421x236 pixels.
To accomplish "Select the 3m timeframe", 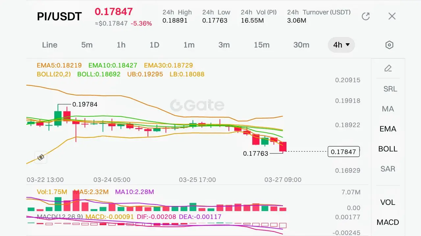I will point(224,45).
